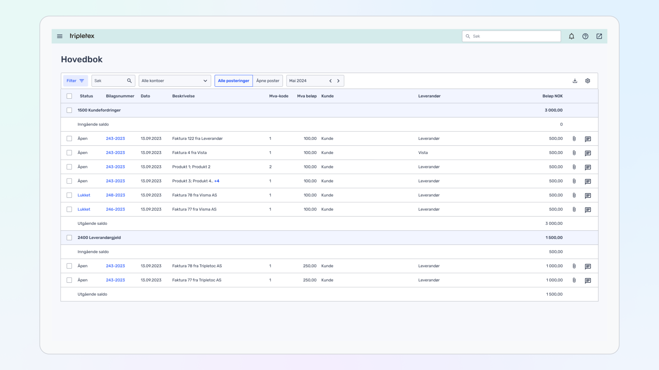
Task: Select the Alle posteringer tab
Action: 233,81
